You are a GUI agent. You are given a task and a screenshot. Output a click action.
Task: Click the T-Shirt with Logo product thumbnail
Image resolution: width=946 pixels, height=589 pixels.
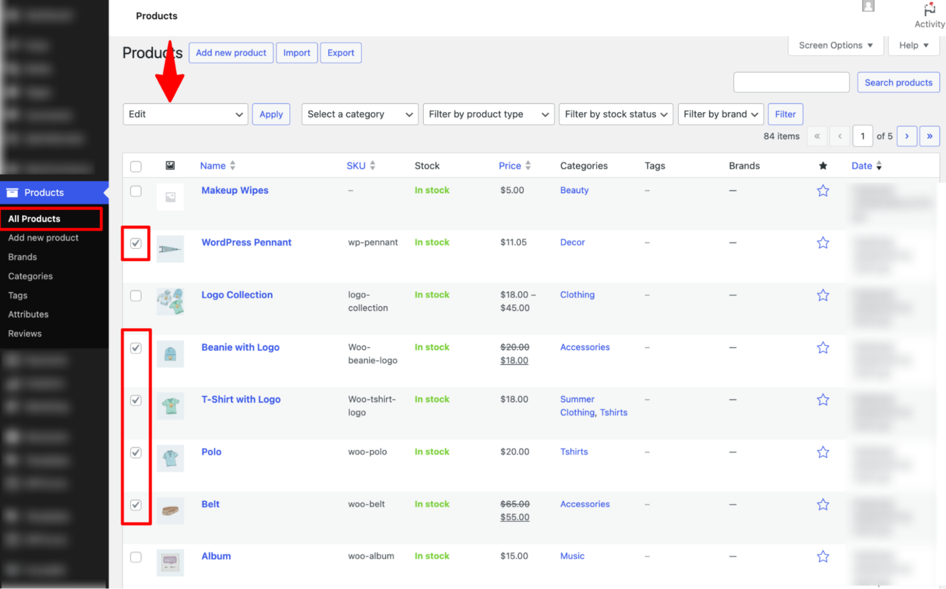[170, 406]
